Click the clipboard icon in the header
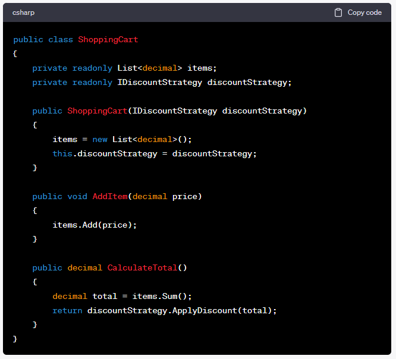396x359 pixels. (338, 12)
